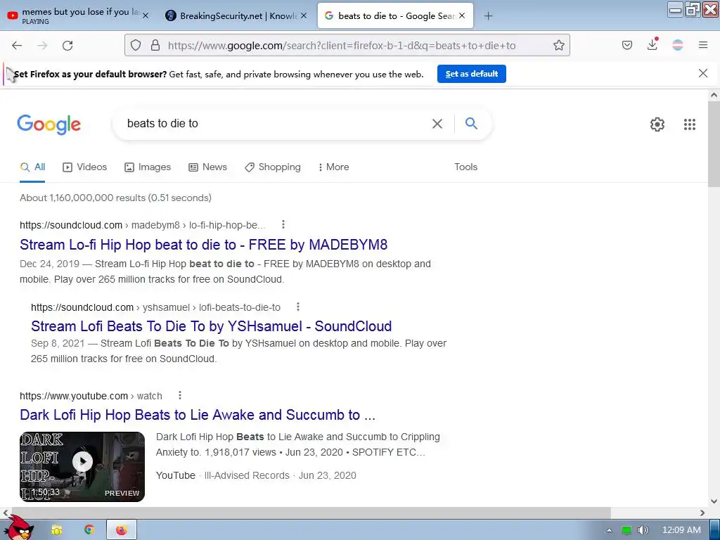Open the Tools search options
720x540 pixels.
pyautogui.click(x=465, y=167)
